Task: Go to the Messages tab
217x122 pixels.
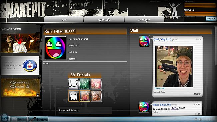Action: click(x=144, y=20)
